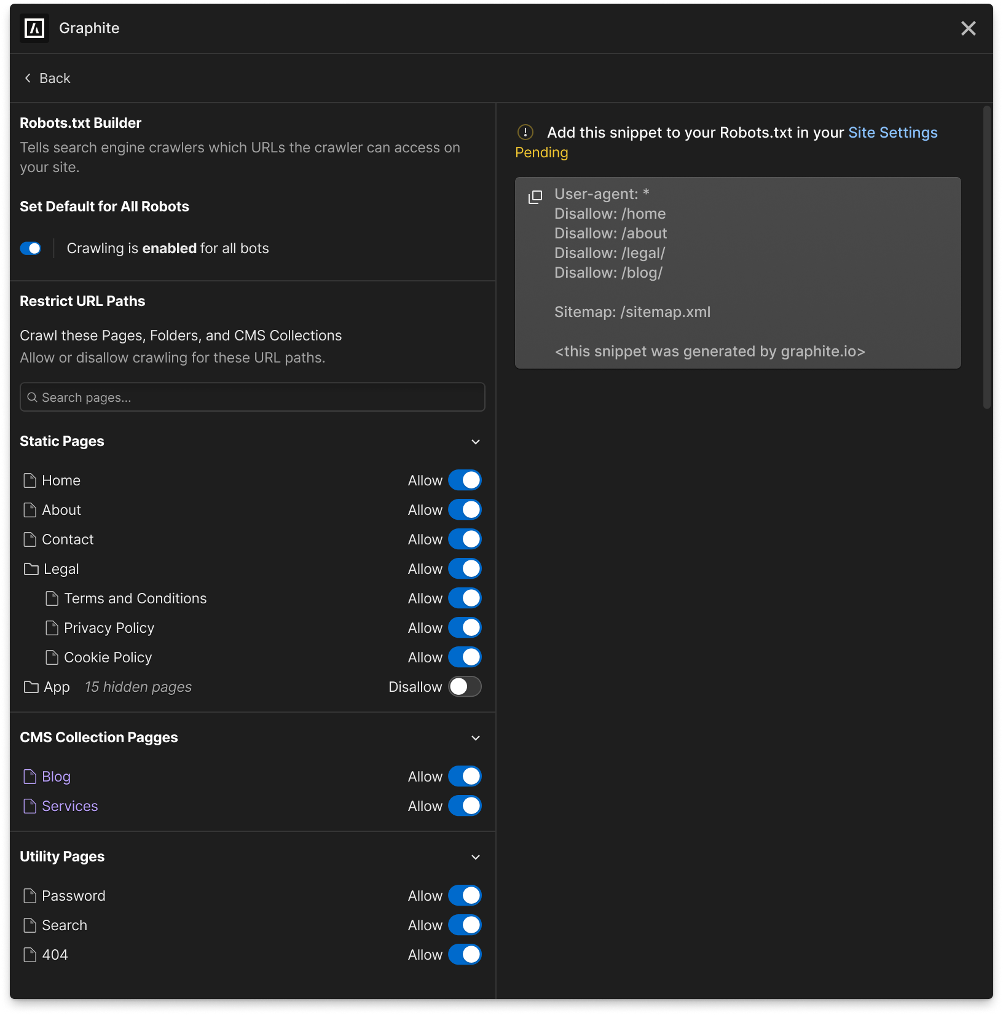1003x1015 pixels.
Task: Open the Blog collection link
Action: (56, 777)
